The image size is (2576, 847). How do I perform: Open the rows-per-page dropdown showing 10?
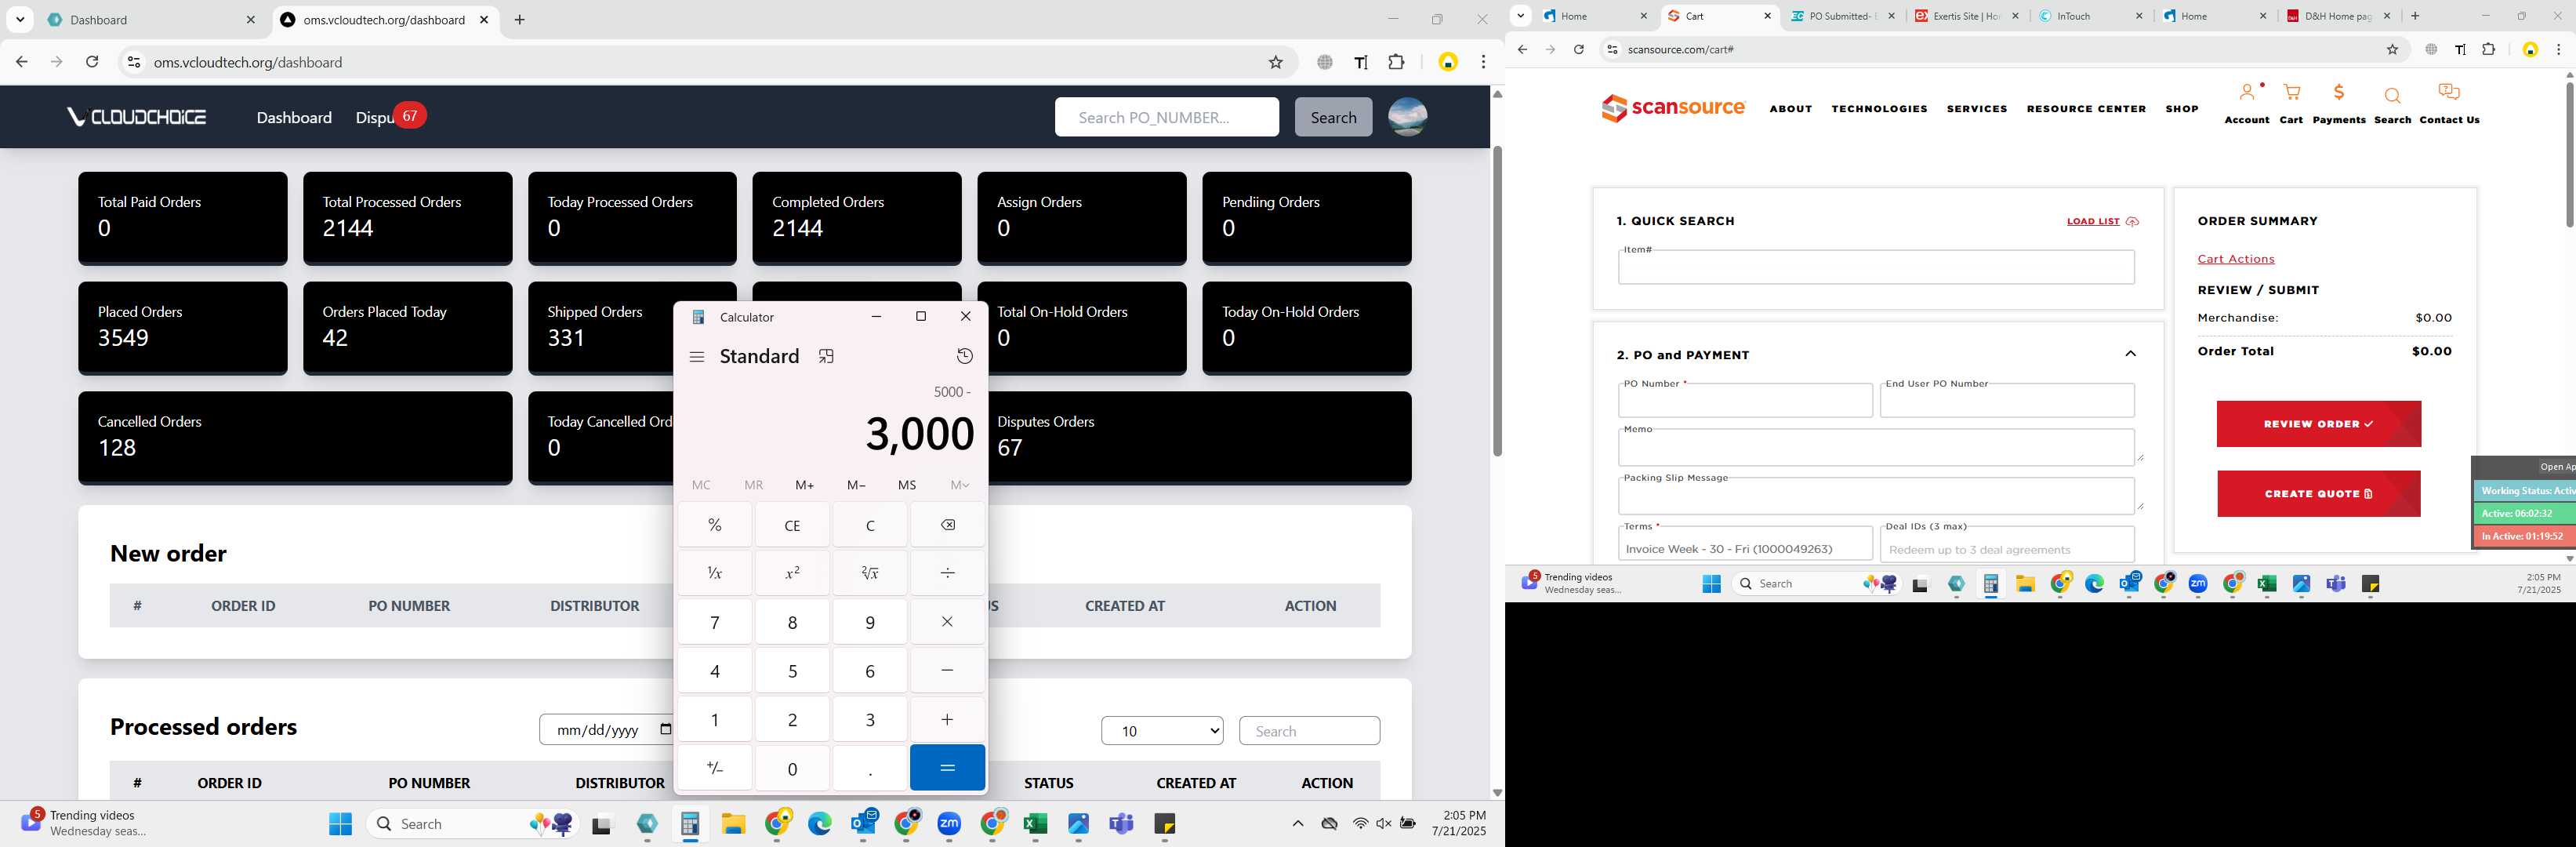(x=1162, y=731)
